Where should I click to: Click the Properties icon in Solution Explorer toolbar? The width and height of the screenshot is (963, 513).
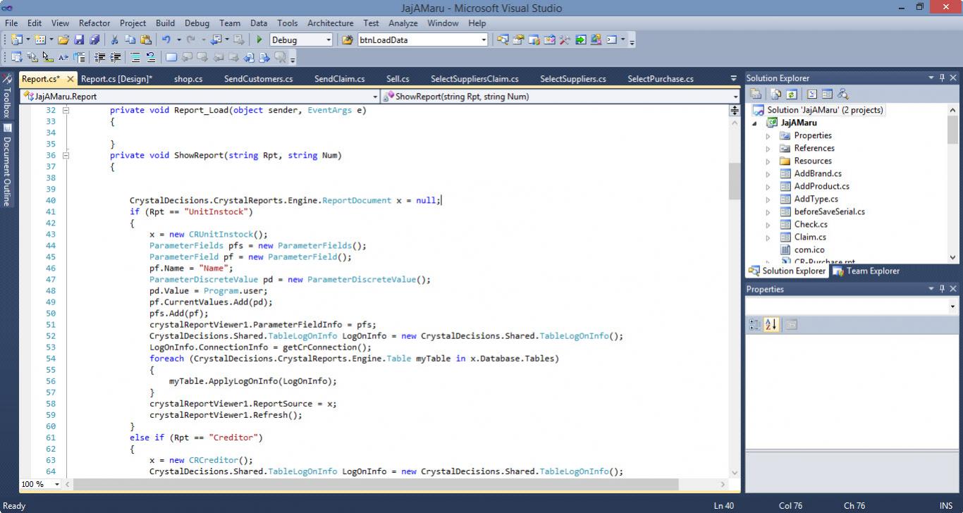coord(756,94)
